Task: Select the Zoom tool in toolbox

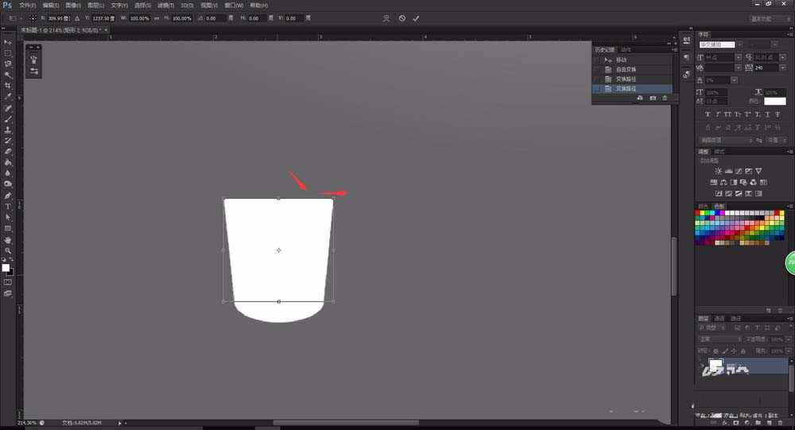Action: (x=8, y=250)
